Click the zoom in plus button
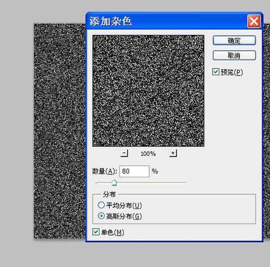This screenshot has width=270, height=267. coord(173,153)
